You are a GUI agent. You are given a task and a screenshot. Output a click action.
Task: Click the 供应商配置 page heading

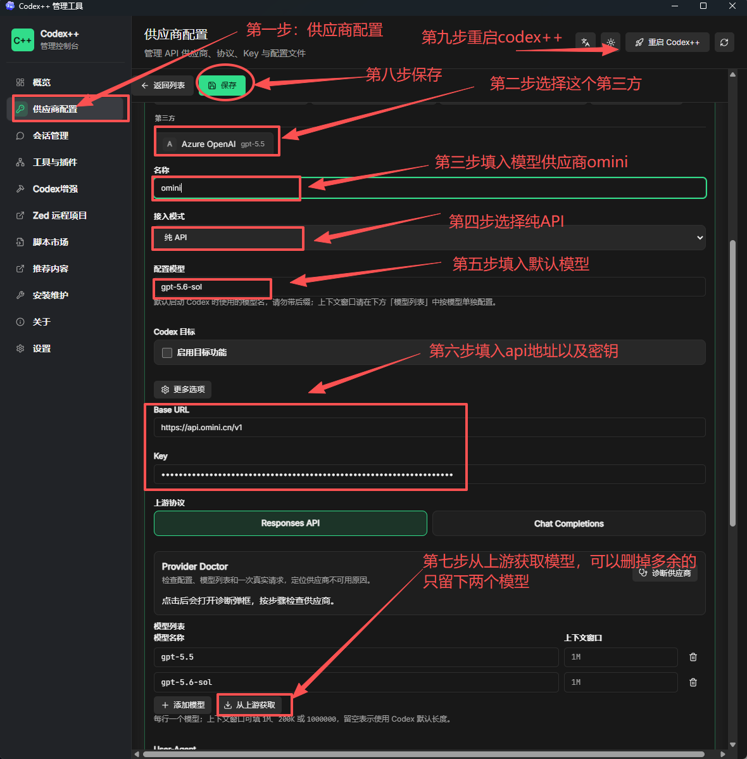(176, 34)
